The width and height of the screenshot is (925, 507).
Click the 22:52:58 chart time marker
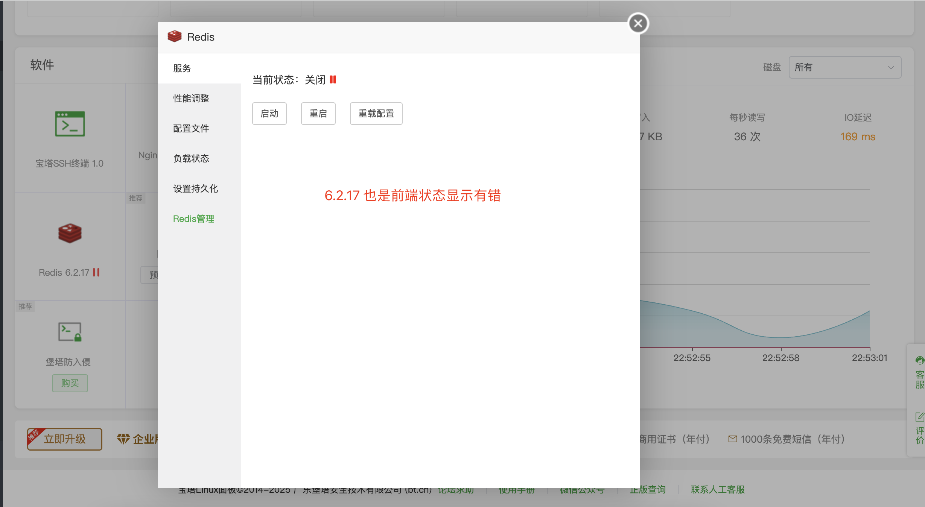point(781,358)
